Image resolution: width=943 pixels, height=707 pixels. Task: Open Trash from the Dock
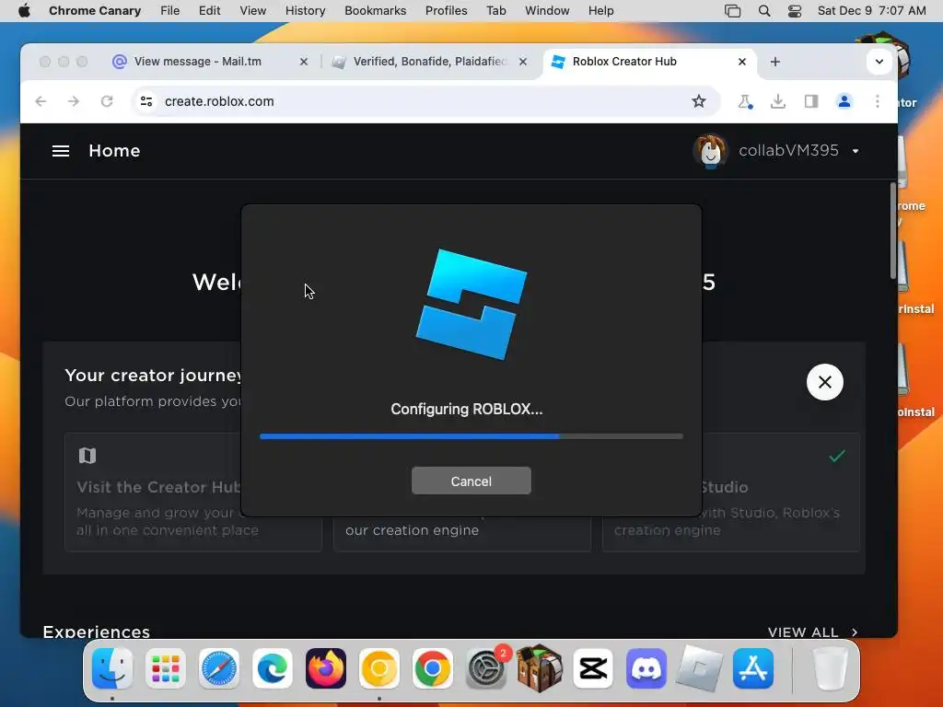[830, 668]
